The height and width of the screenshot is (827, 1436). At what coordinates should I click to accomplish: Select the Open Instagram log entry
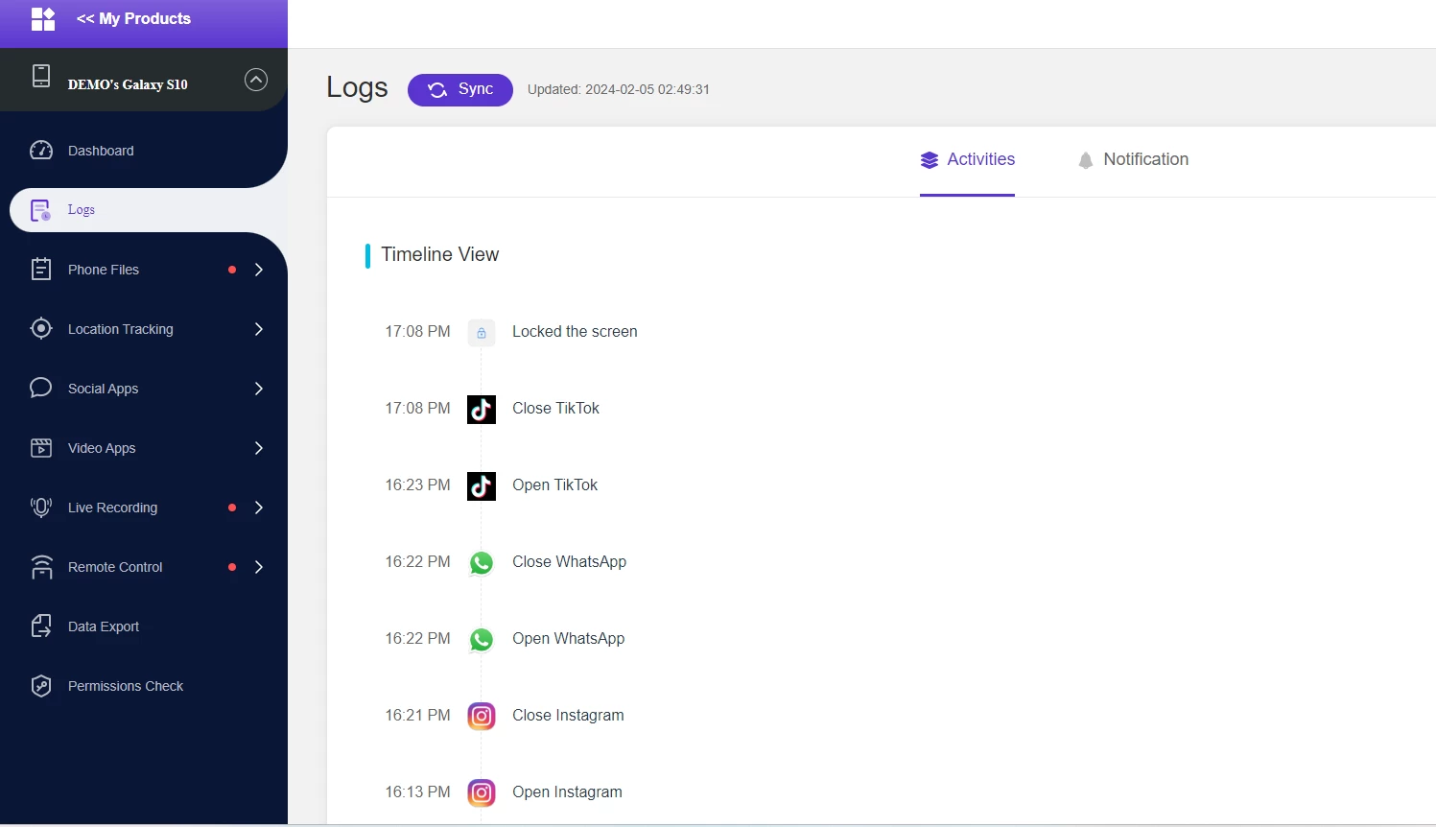(567, 792)
